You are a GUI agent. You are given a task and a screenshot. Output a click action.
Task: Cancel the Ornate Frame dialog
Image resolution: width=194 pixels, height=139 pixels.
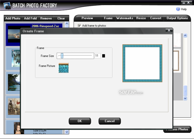click(110, 121)
